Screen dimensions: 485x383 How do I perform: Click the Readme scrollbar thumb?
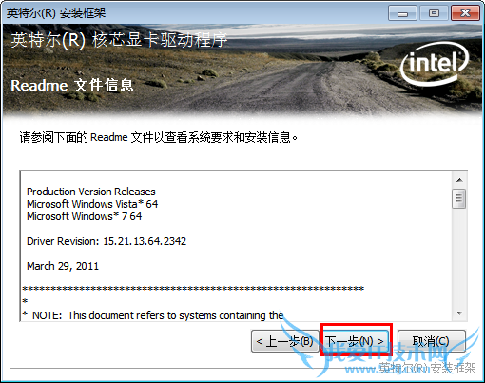tap(458, 198)
